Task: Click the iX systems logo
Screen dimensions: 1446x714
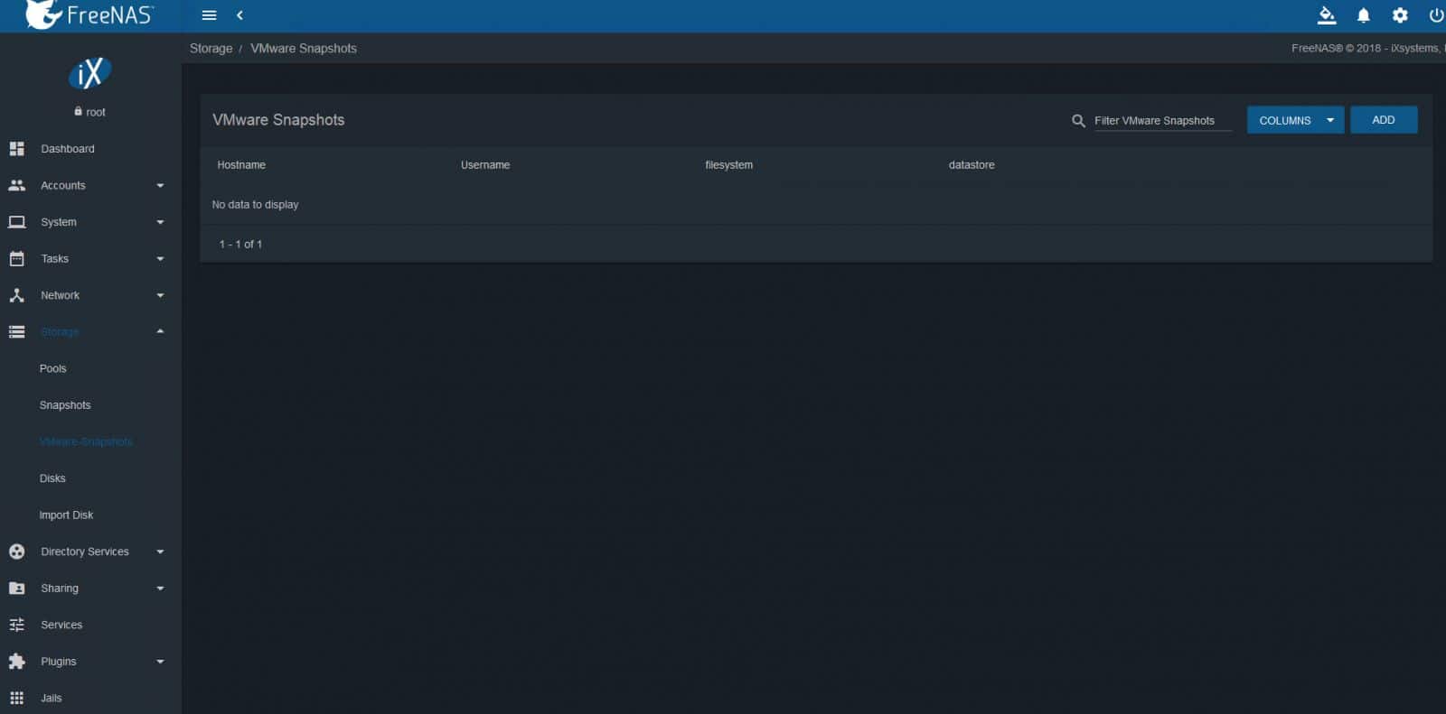Action: tap(90, 74)
